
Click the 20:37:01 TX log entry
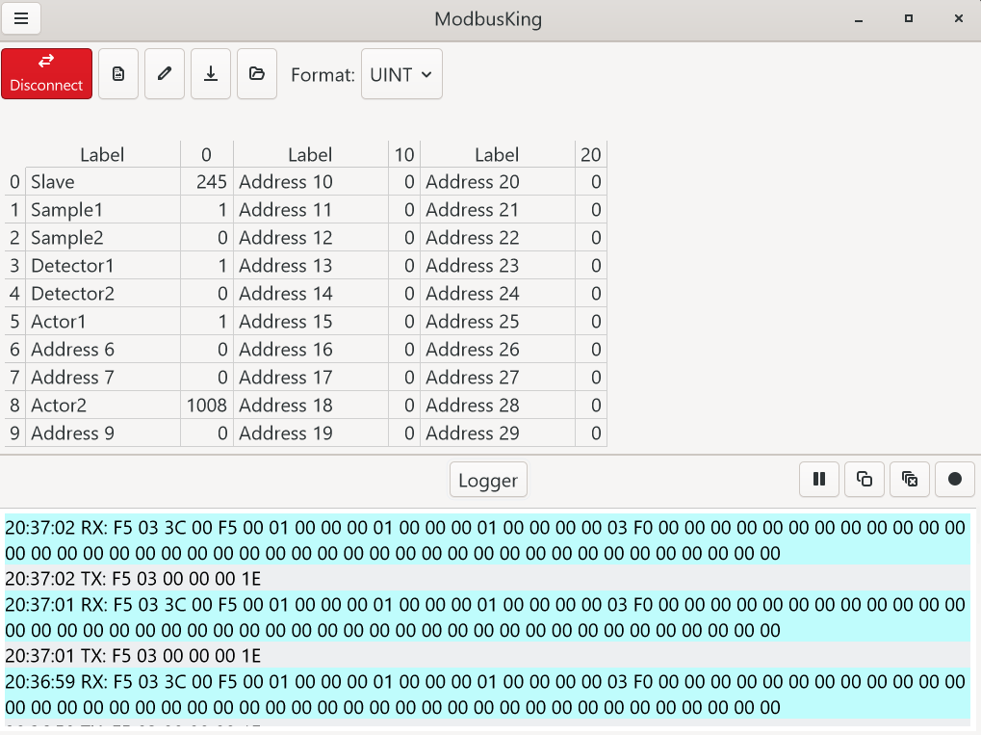[133, 656]
